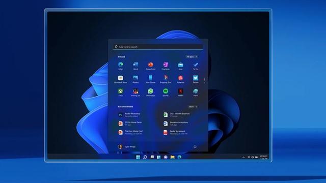326x183 pixels.
Task: Open the Netflix app
Action: click(x=180, y=93)
